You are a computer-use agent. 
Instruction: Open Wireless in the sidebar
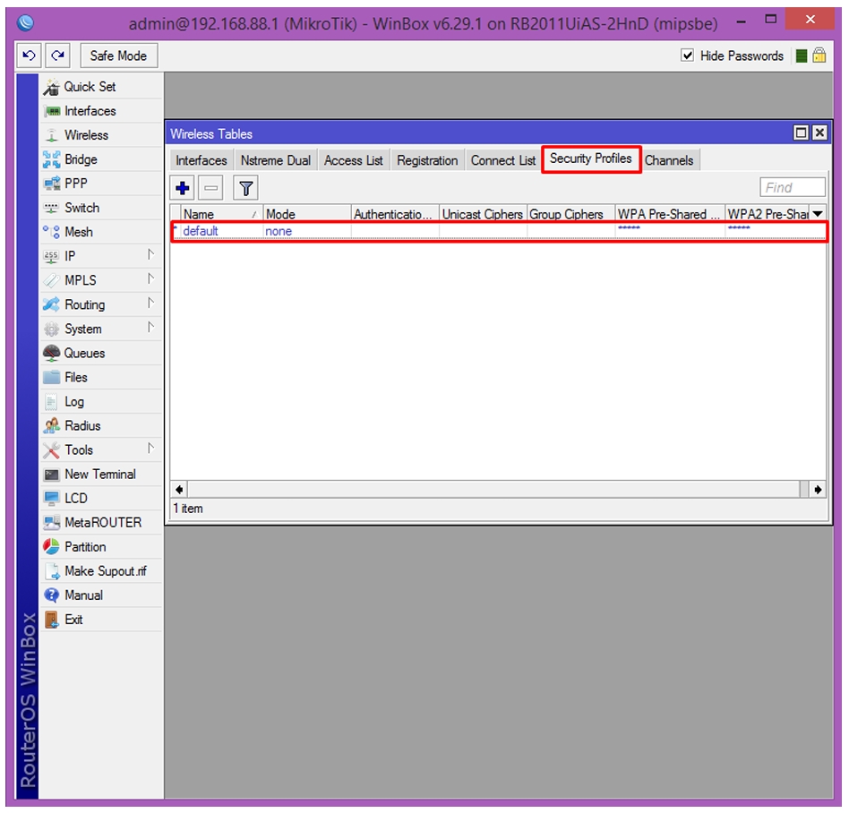102,135
